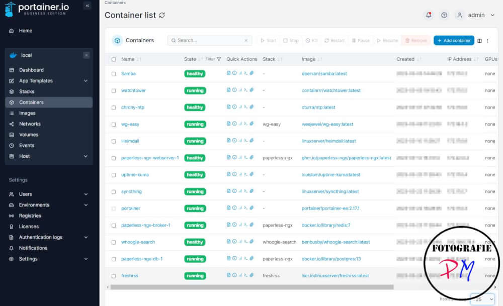Screen dimensions: 503x306
Task: Open the items per page dropdown
Action: point(482,299)
